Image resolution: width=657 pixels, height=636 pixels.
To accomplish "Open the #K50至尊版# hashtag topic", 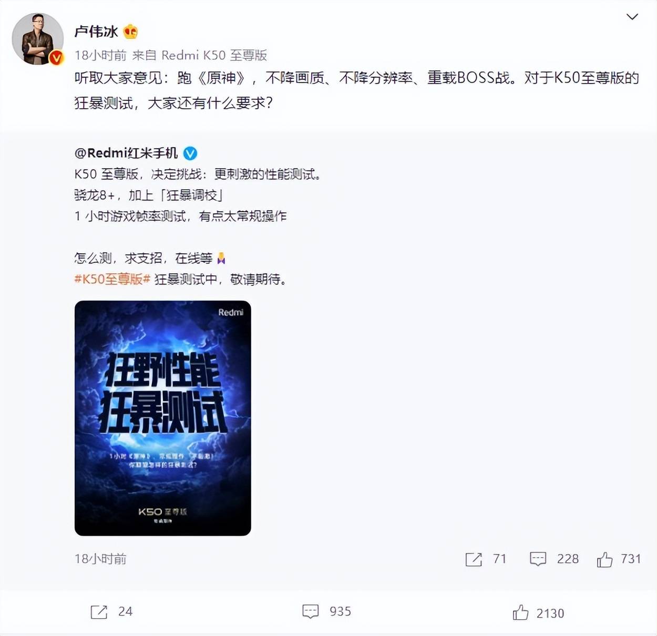I will click(112, 279).
